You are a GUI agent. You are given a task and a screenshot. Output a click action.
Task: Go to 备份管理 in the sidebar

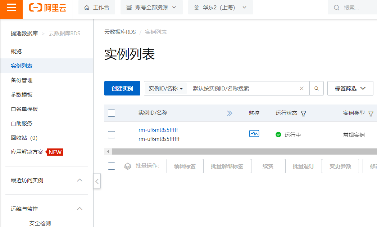[22, 80]
